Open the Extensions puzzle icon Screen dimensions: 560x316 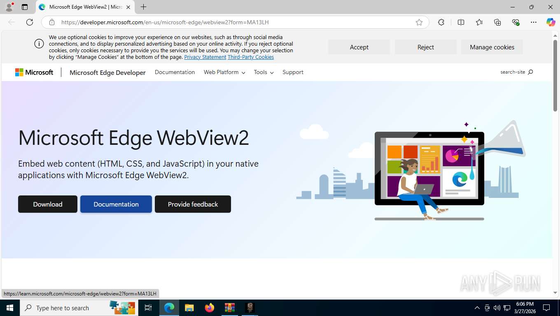tap(441, 22)
